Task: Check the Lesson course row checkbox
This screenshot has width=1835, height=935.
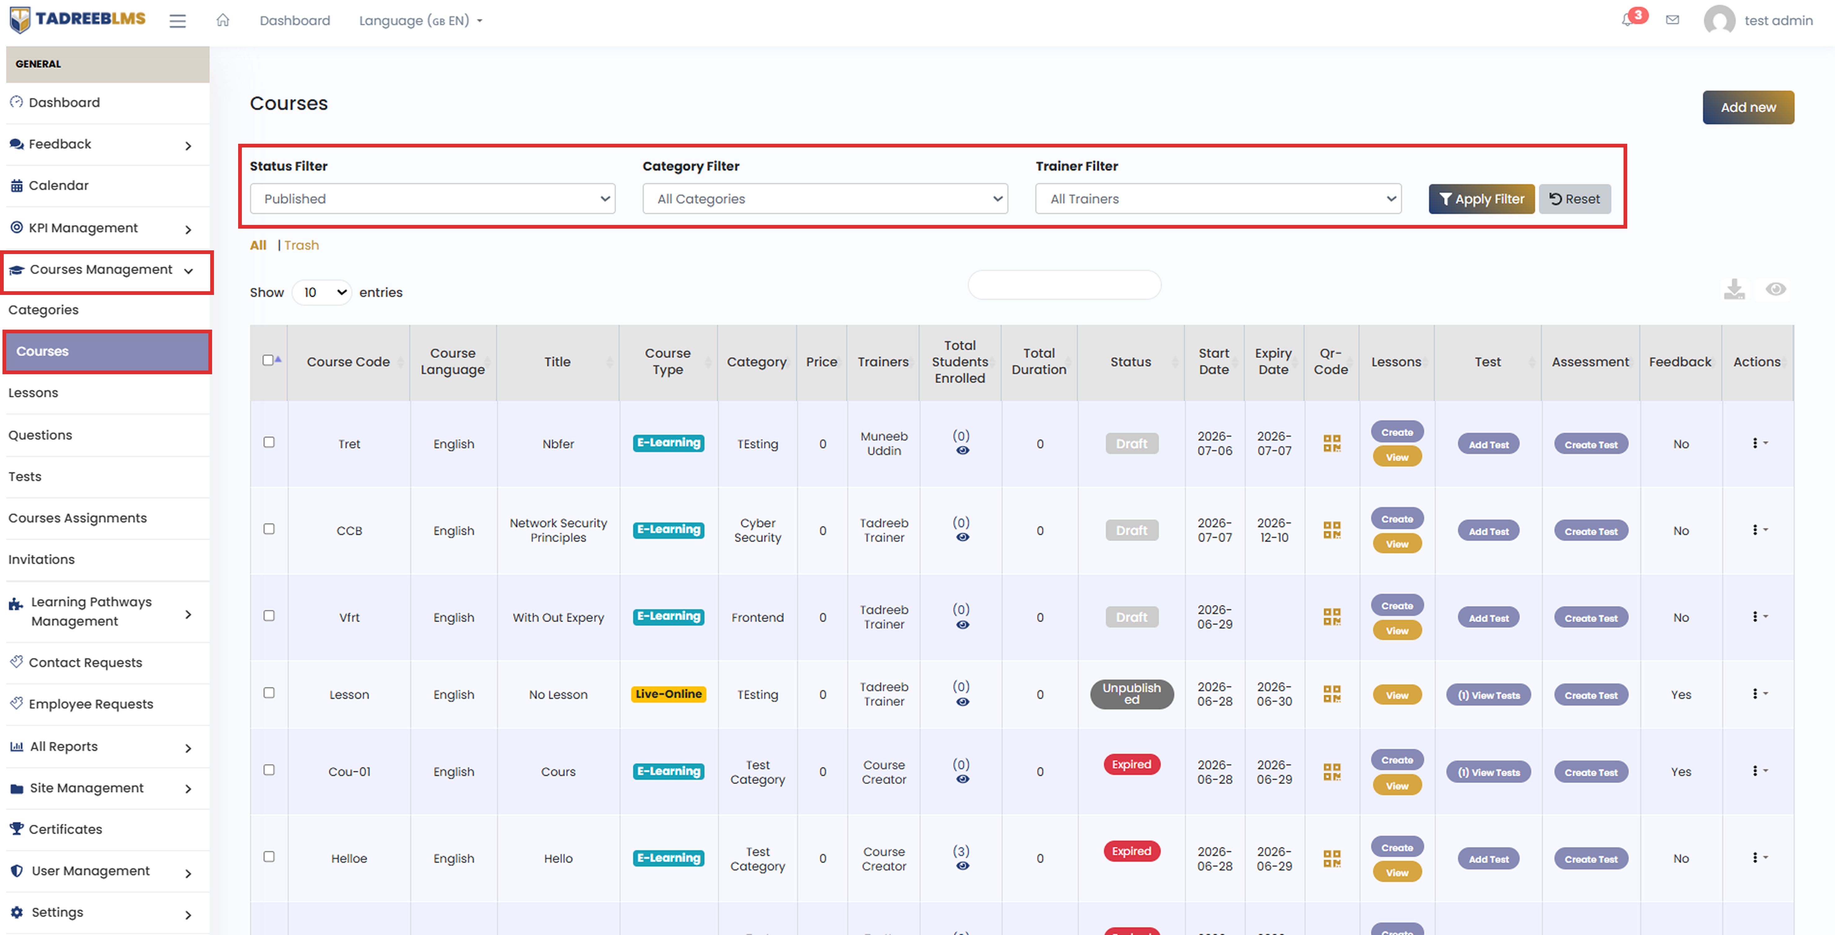Action: (269, 692)
